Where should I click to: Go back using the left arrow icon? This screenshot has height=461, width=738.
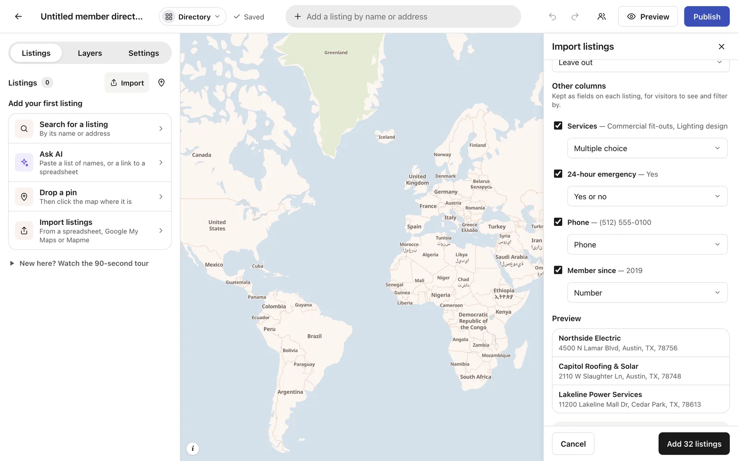click(x=18, y=17)
